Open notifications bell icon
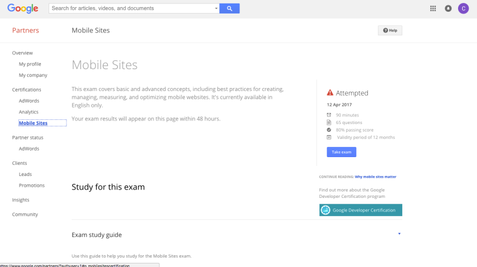 pos(448,8)
